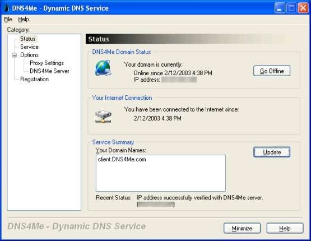Collapse the Options tree node
This screenshot has width=311, height=241.
(14, 55)
